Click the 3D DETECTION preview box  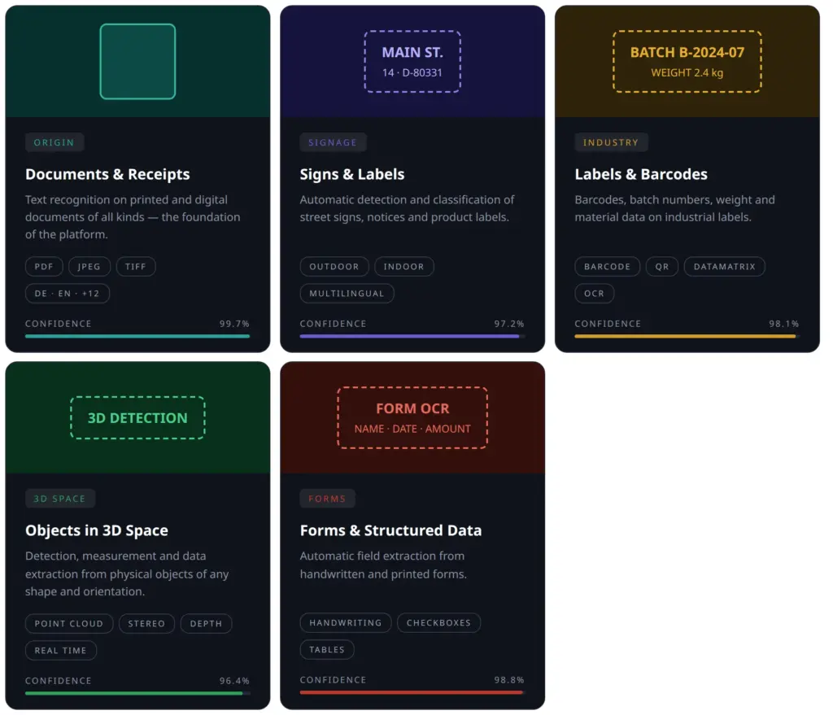(137, 417)
